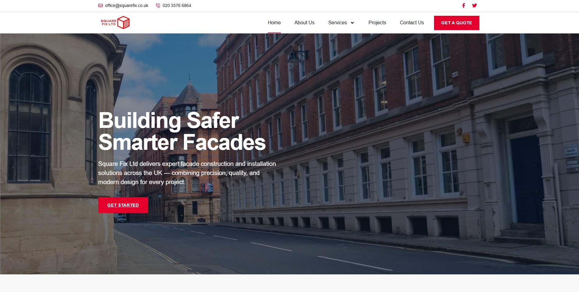Open the Facebook social icon
This screenshot has width=579, height=292.
click(464, 5)
